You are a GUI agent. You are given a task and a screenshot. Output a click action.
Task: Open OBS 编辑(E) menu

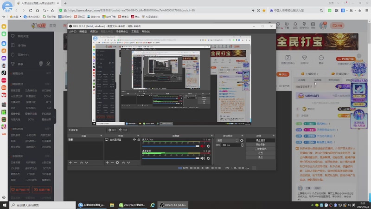pyautogui.click(x=83, y=32)
